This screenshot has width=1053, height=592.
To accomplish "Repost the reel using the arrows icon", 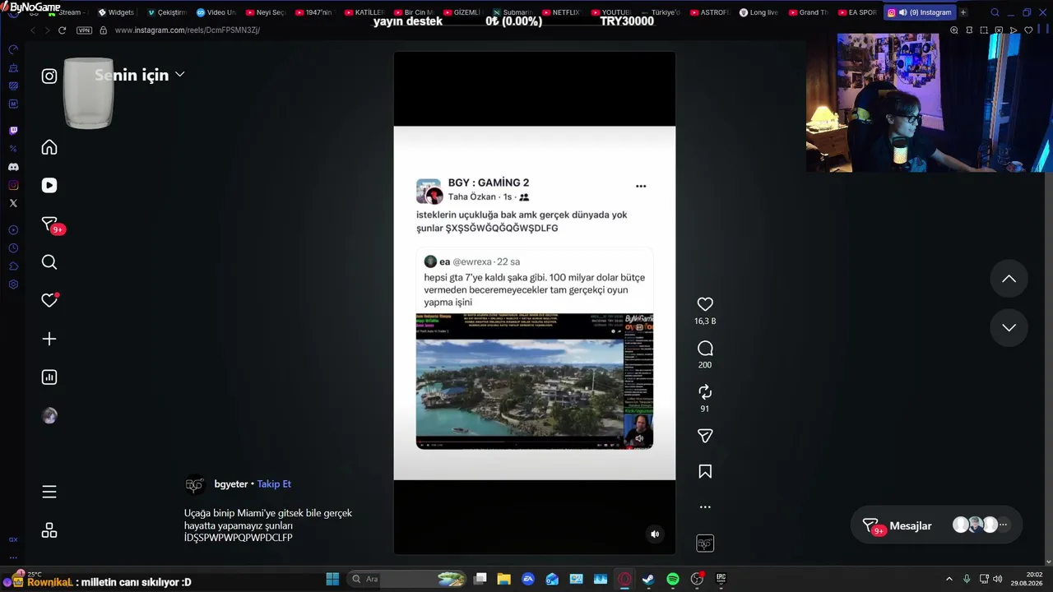I will click(705, 392).
